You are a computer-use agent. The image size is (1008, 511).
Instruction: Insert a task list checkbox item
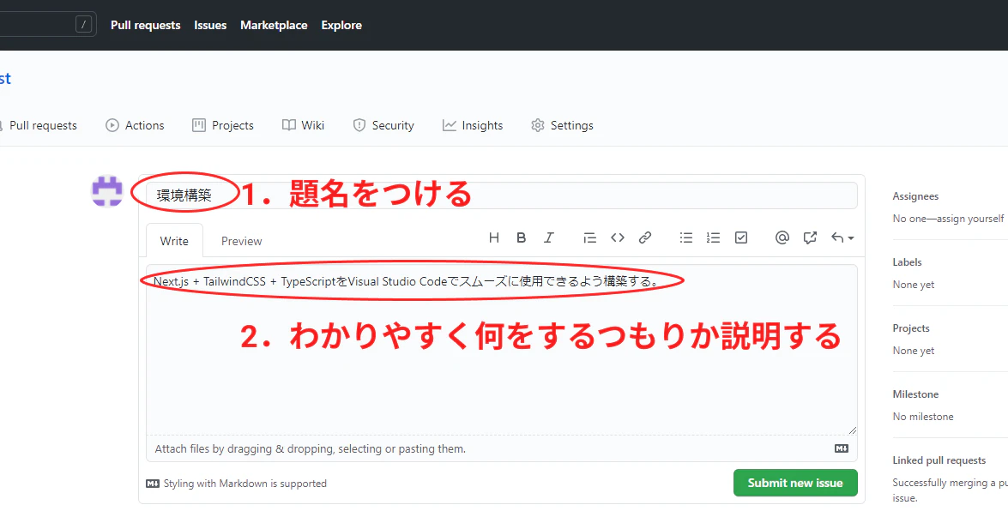pos(740,237)
